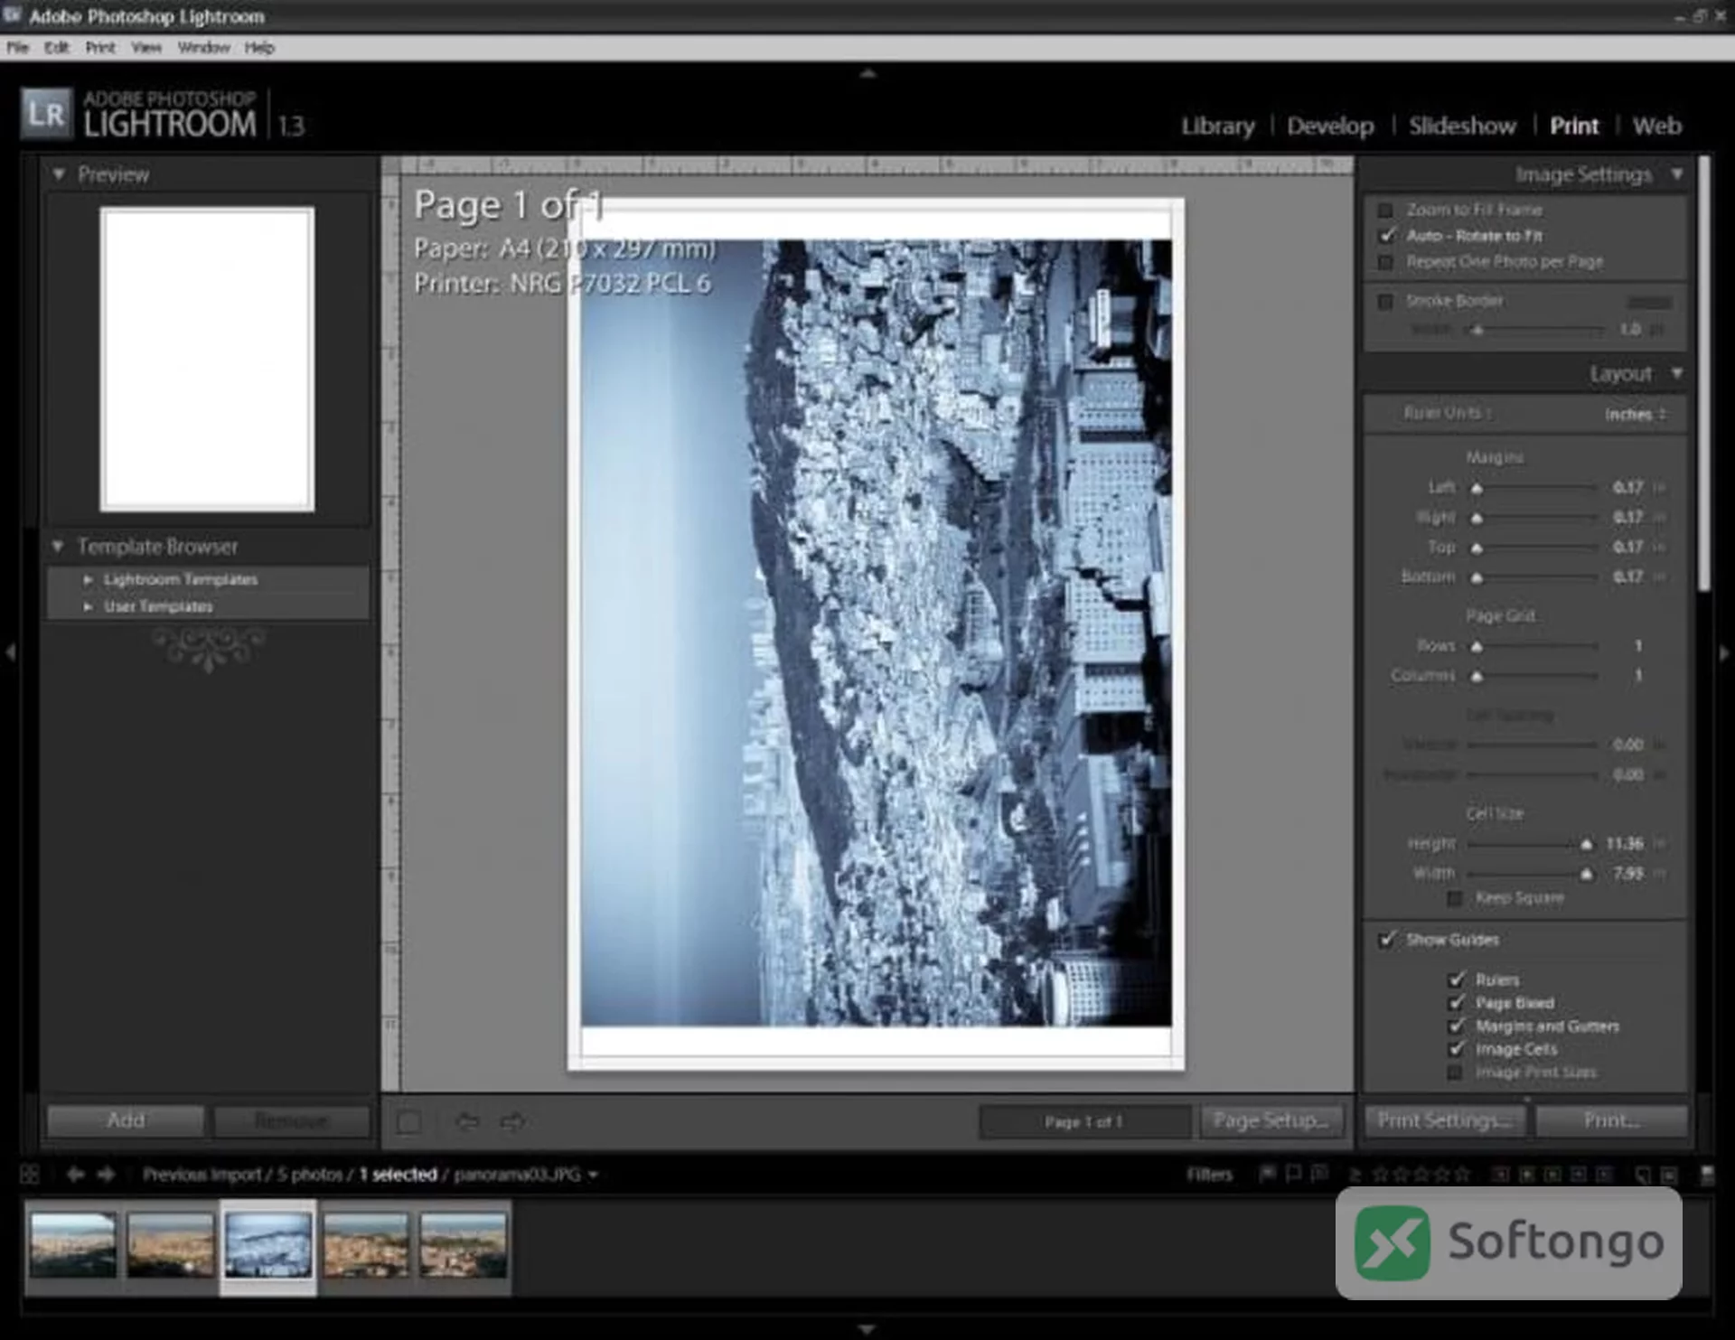The width and height of the screenshot is (1735, 1340).
Task: Go to next page with the right arrow
Action: (513, 1122)
